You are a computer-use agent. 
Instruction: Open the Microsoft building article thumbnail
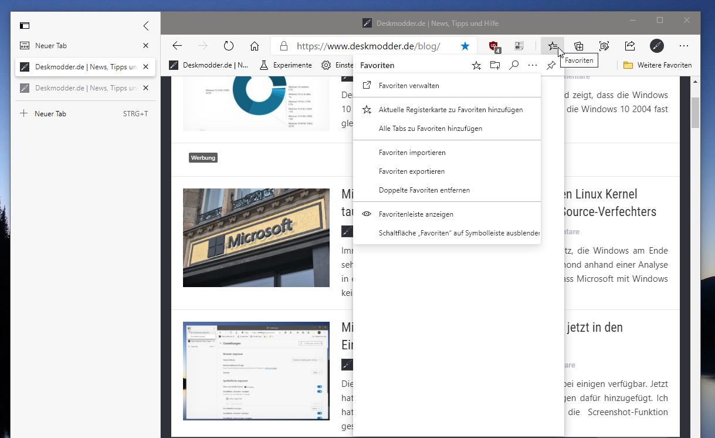point(256,238)
